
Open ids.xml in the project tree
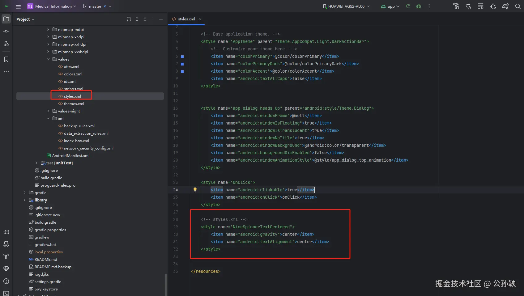pos(70,81)
